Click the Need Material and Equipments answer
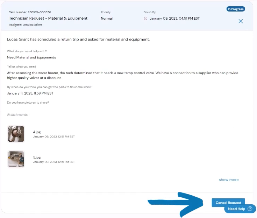The height and width of the screenshot is (218, 257). point(31,57)
